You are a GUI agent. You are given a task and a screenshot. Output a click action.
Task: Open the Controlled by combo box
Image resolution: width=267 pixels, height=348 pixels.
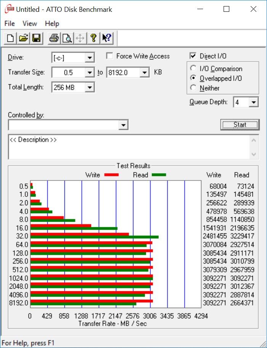[x=68, y=125]
